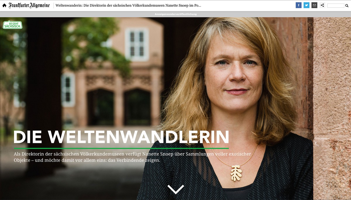The height and width of the screenshot is (200, 351).
Task: Send the article by email envelope icon
Action: pos(314,5)
